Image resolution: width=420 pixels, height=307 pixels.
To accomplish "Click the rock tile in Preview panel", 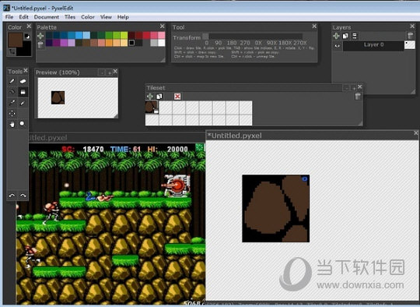I will point(58,97).
